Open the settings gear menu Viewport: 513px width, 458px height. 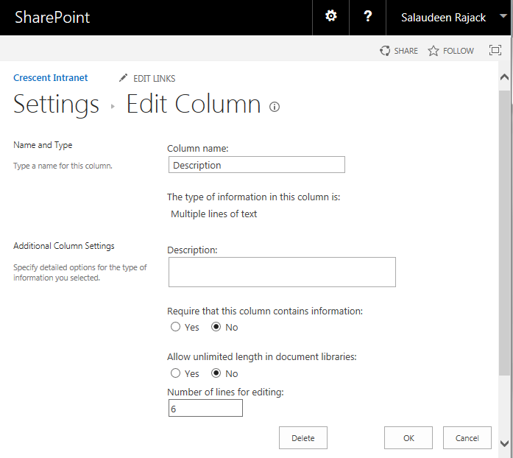tap(330, 16)
